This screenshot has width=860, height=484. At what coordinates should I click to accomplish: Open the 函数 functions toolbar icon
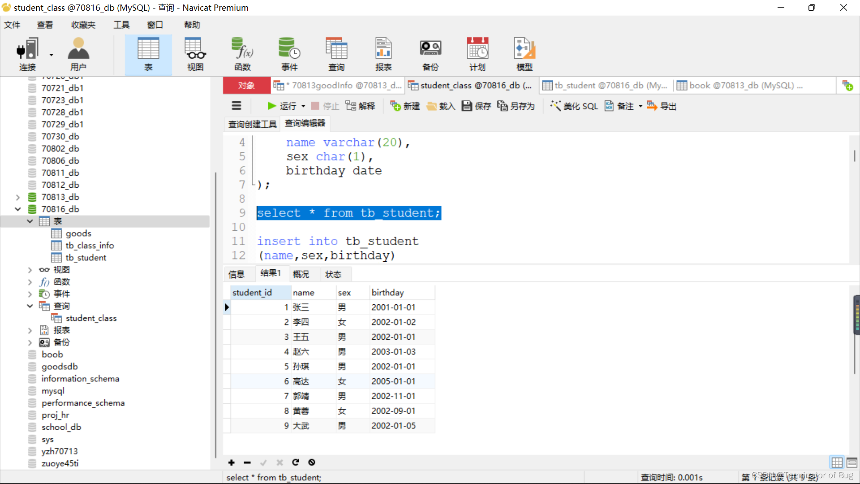point(242,54)
